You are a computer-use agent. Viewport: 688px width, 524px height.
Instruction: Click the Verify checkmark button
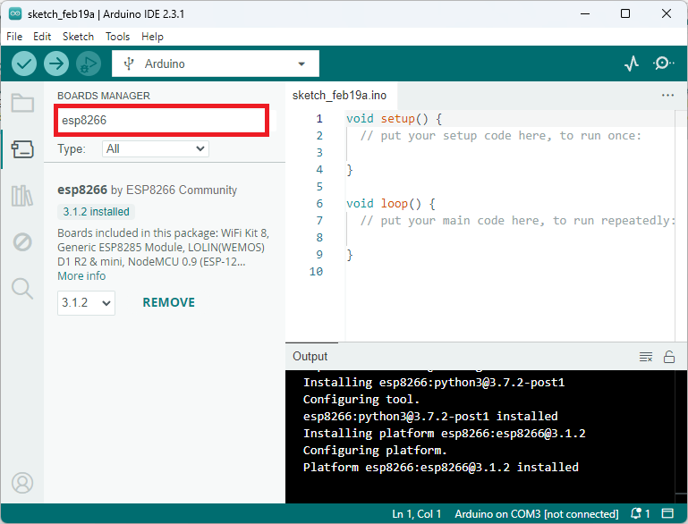pyautogui.click(x=23, y=63)
